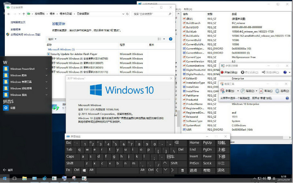Click Start Recording in Steps Recorder
Viewport: 293px width, 183px height.
coord(229,72)
